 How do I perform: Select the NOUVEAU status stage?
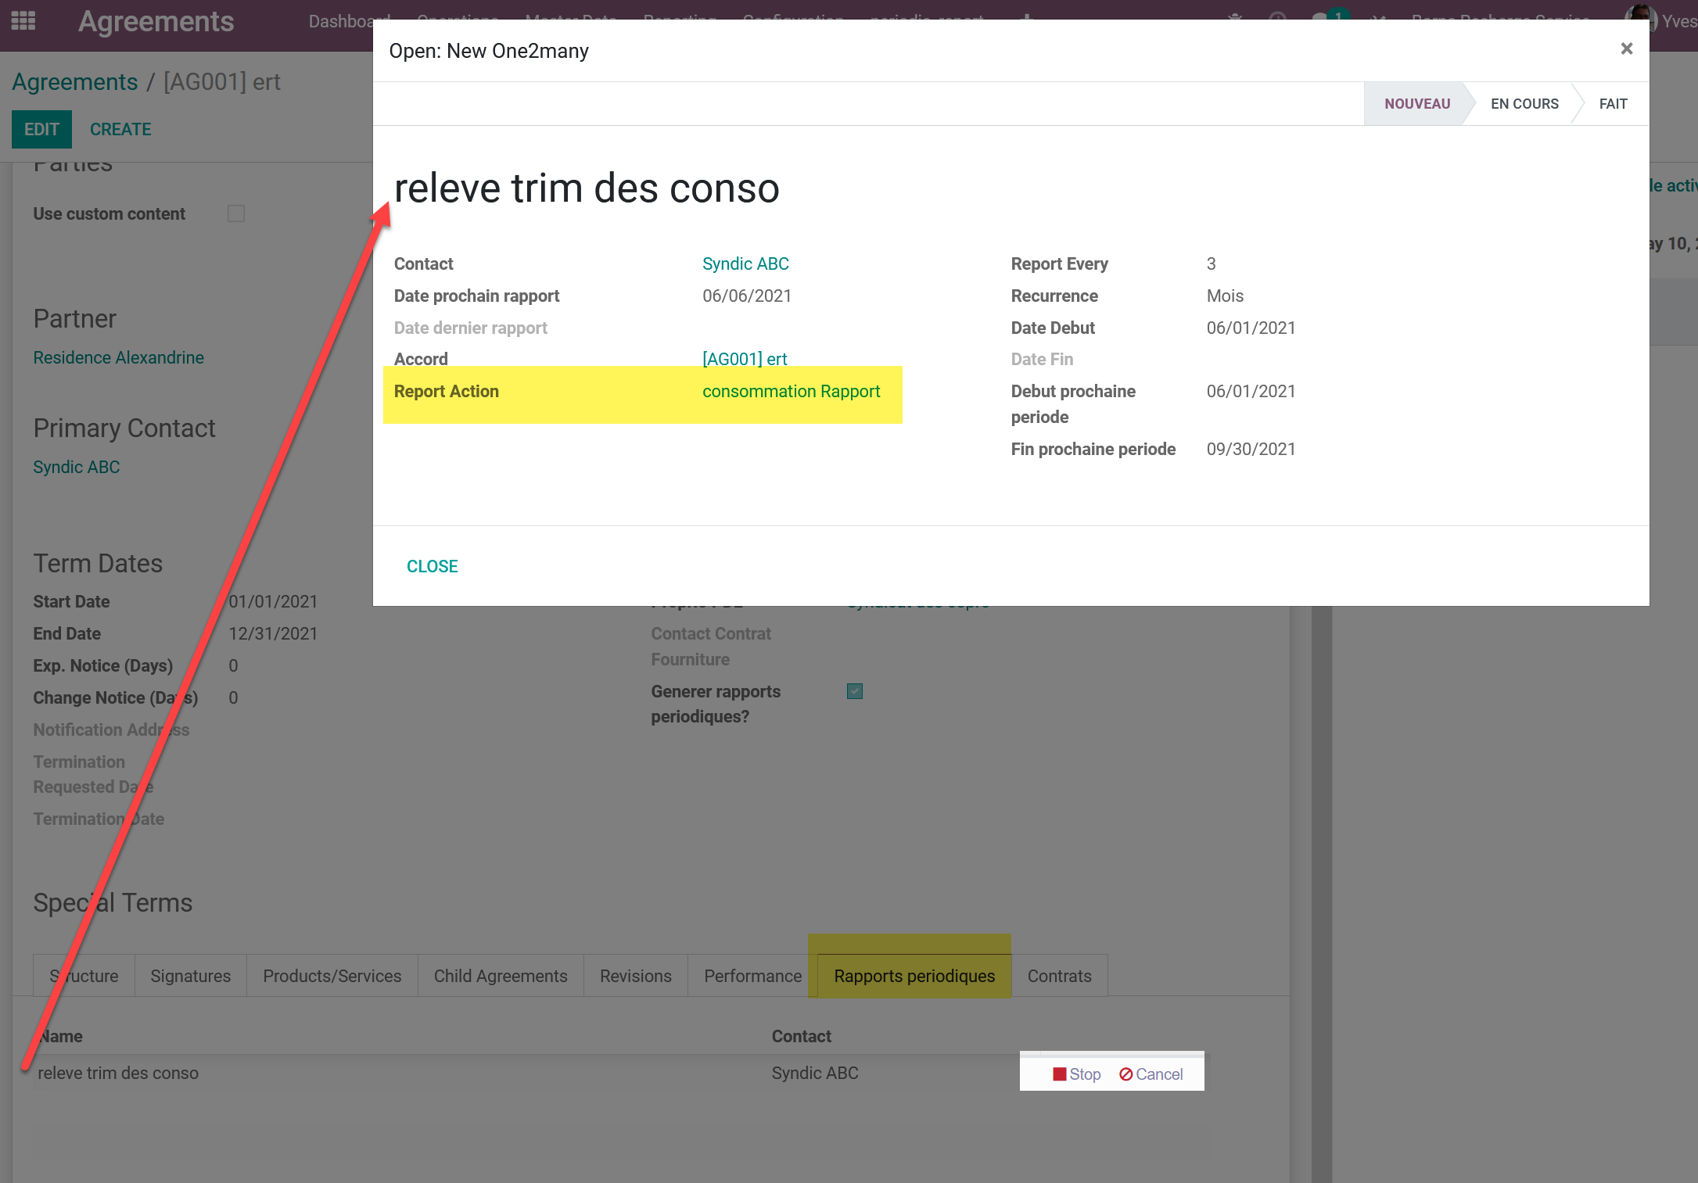[1416, 104]
